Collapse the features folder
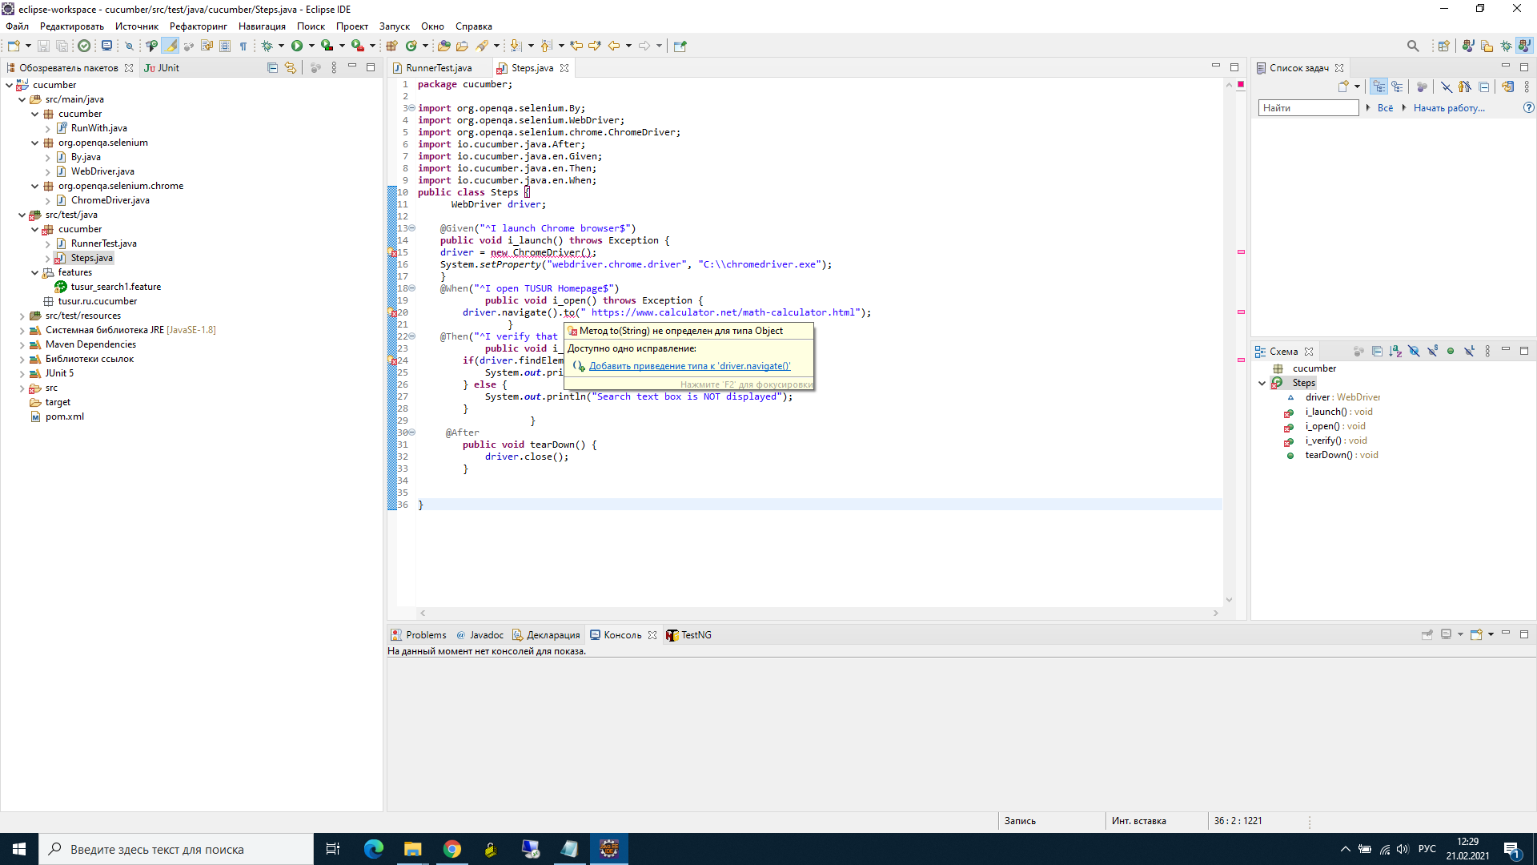 [34, 272]
